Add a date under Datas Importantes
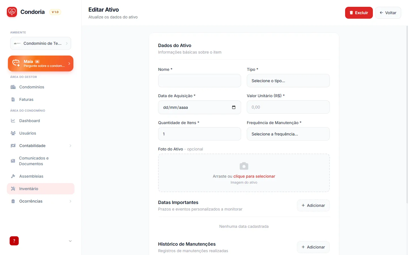The width and height of the screenshot is (408, 255). click(313, 205)
